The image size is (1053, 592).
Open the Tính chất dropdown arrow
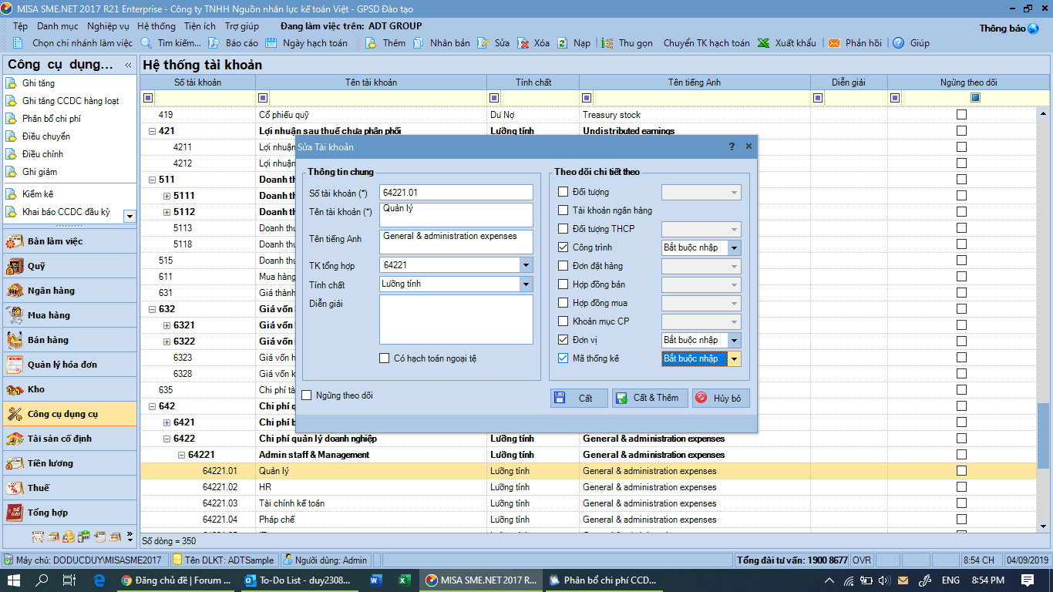point(526,284)
